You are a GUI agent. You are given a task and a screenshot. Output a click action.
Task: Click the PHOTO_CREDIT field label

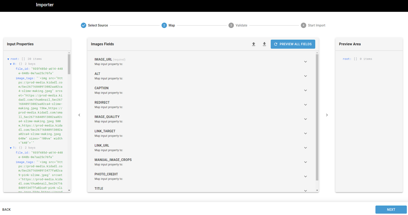106,174
